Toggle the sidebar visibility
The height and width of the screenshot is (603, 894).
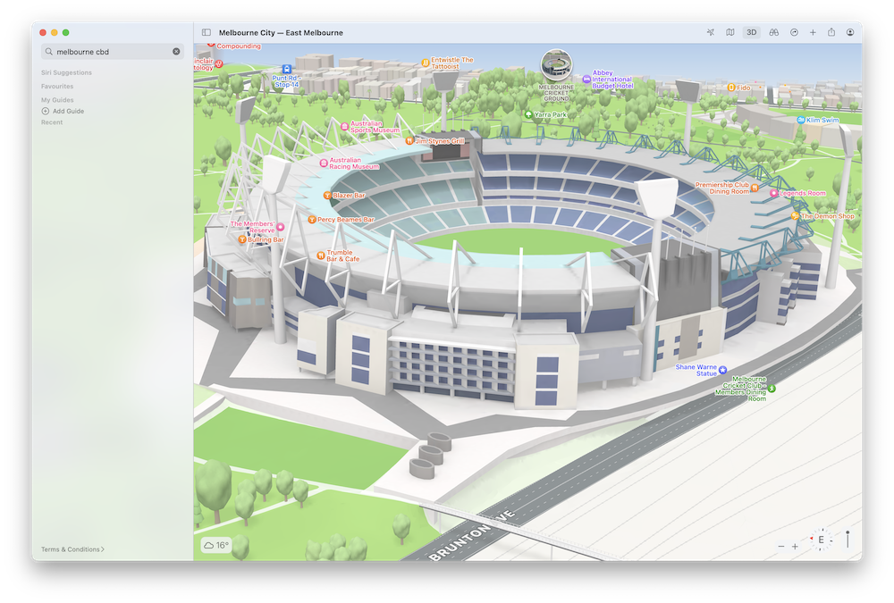tap(207, 33)
